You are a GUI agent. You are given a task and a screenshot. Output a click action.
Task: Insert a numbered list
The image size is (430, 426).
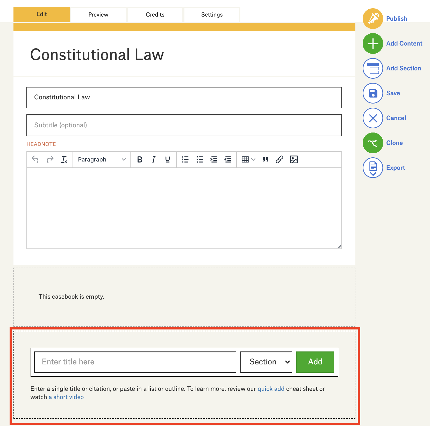[x=185, y=159]
